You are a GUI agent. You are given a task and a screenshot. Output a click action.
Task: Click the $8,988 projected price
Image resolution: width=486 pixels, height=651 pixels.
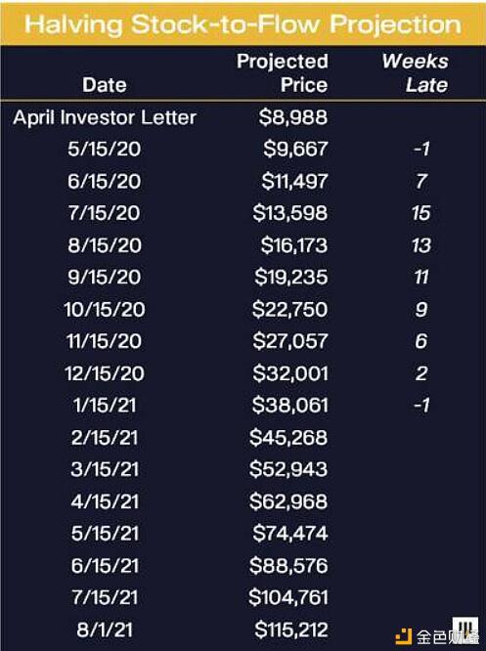[x=293, y=117]
